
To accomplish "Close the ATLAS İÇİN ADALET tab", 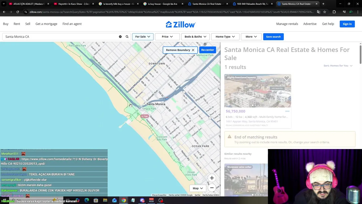I will (x=48, y=4).
